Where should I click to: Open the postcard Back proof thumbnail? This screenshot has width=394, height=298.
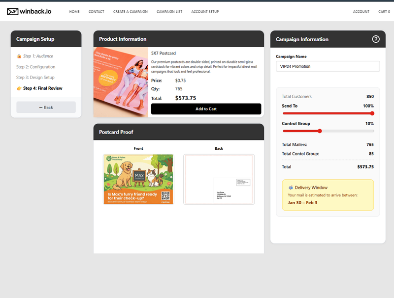(x=219, y=179)
